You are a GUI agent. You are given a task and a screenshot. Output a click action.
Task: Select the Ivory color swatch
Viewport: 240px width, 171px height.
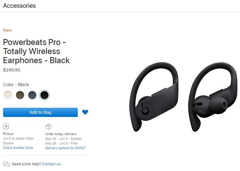8,95
